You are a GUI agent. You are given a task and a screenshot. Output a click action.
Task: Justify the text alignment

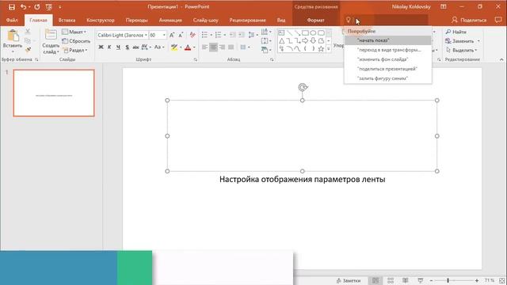[x=231, y=47]
